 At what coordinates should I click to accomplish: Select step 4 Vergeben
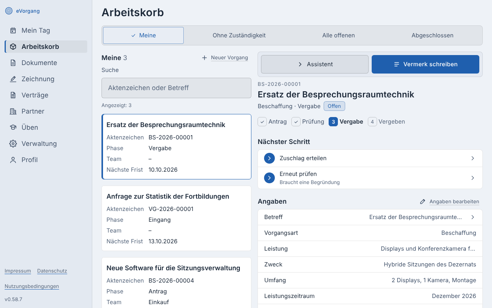click(386, 122)
